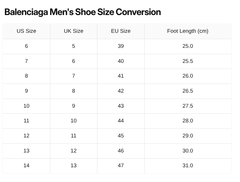Click the EU Size column header
This screenshot has width=240, height=182.
121,31
